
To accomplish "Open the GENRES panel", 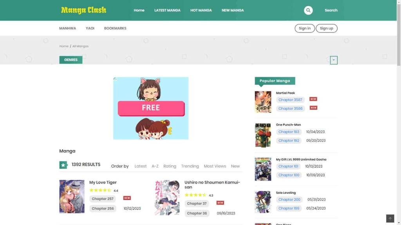I will pyautogui.click(x=71, y=60).
